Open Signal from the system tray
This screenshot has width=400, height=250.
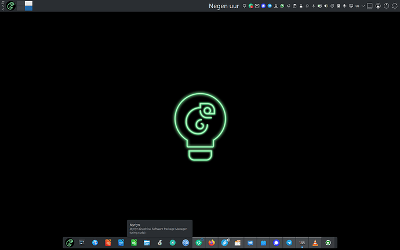click(263, 6)
